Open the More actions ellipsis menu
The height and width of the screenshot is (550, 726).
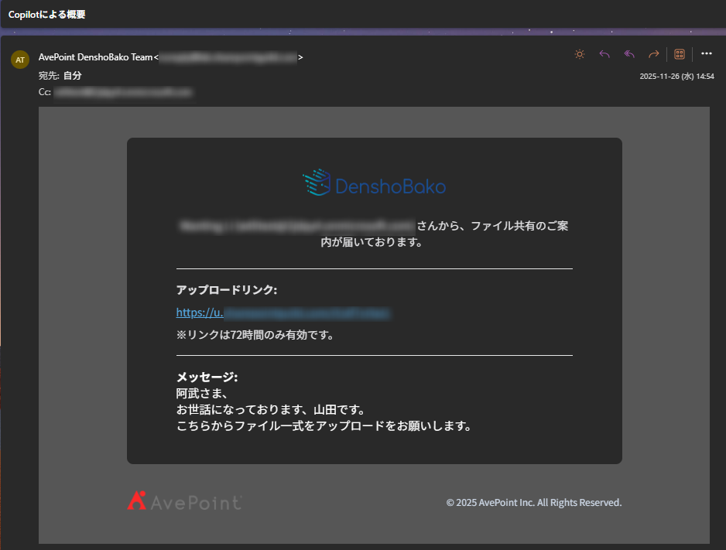coord(706,53)
